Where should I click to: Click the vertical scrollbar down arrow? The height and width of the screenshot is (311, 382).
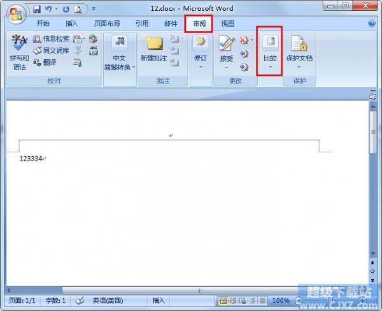pos(372,254)
